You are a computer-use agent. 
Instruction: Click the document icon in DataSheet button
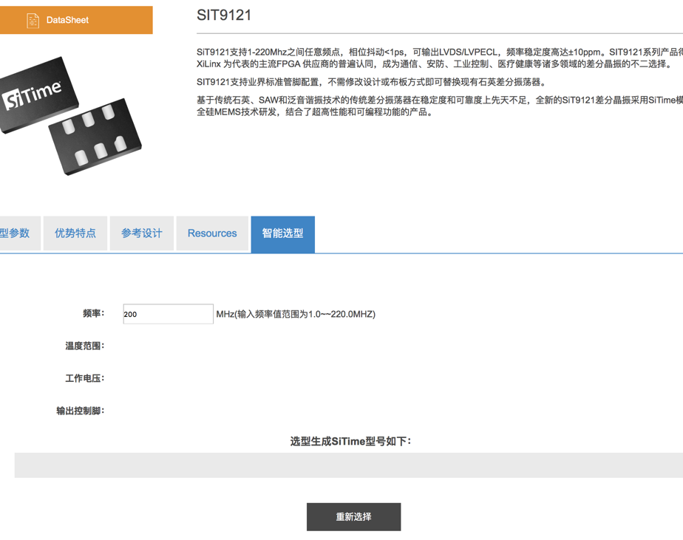pos(33,21)
